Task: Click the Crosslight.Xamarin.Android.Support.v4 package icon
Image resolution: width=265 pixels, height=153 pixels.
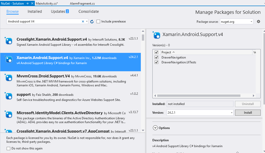Action: (x=8, y=41)
